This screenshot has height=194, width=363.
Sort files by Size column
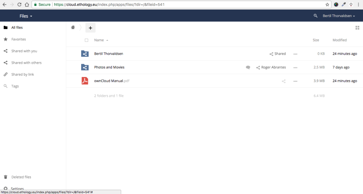316,40
